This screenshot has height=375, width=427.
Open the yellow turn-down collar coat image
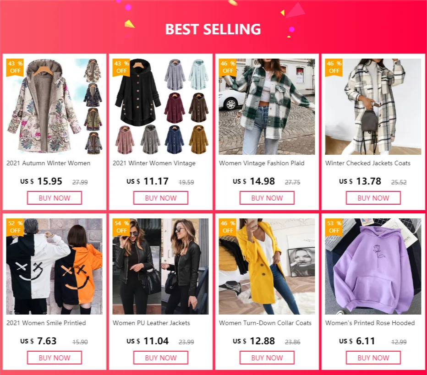coord(267,266)
